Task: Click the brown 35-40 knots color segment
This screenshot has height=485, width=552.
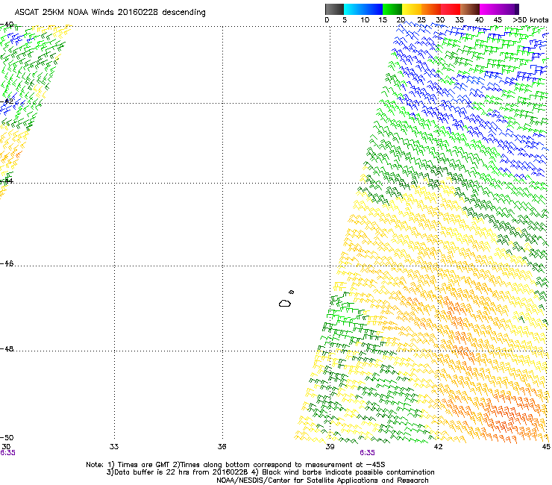Action: 470,9
